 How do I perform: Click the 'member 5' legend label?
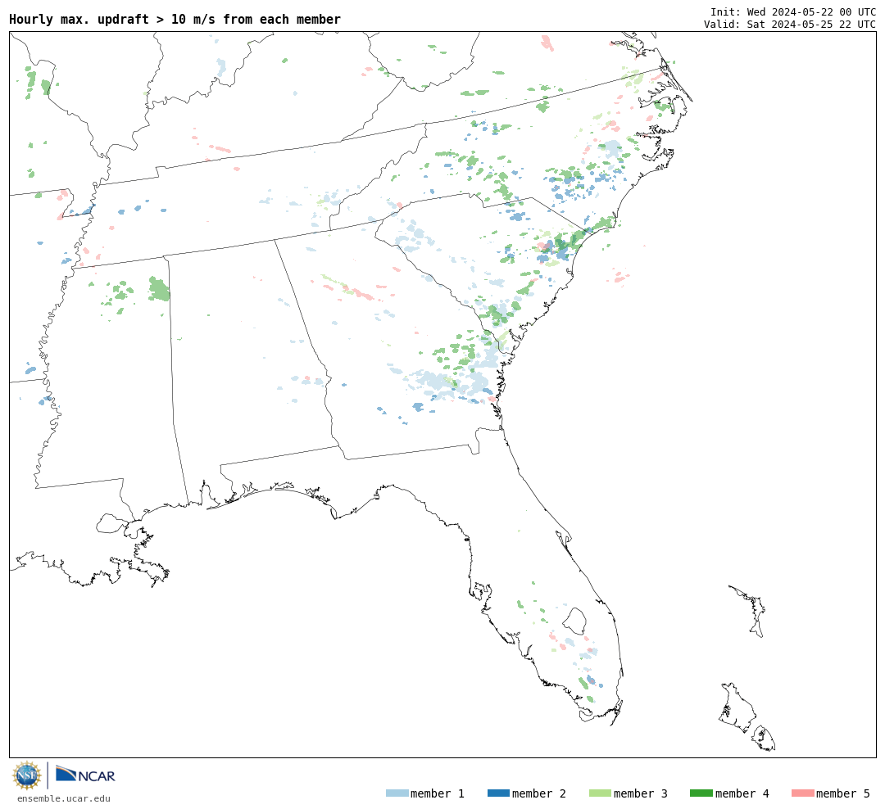(843, 793)
